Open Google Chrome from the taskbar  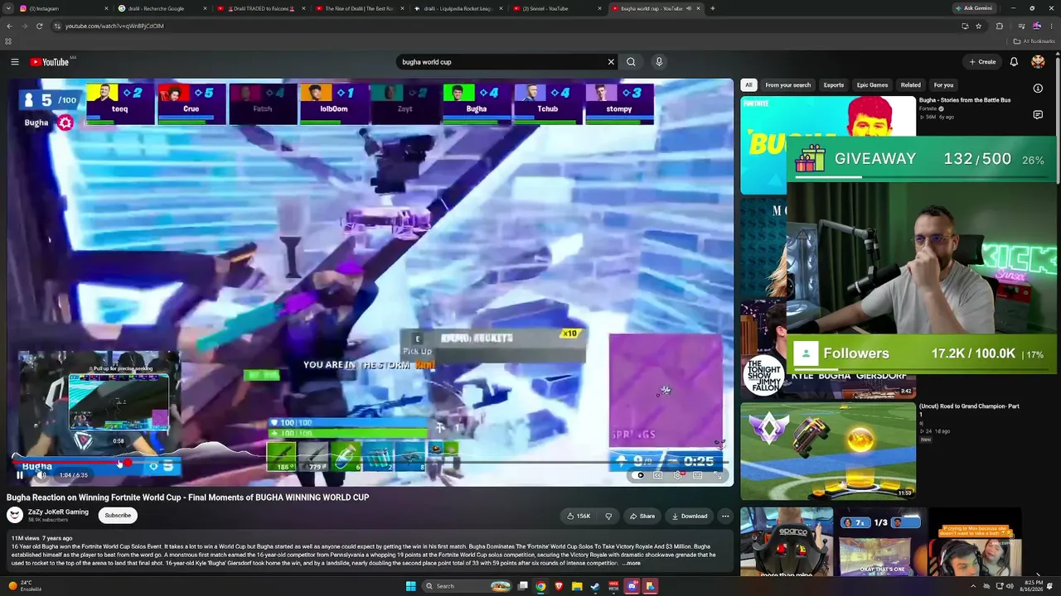540,586
